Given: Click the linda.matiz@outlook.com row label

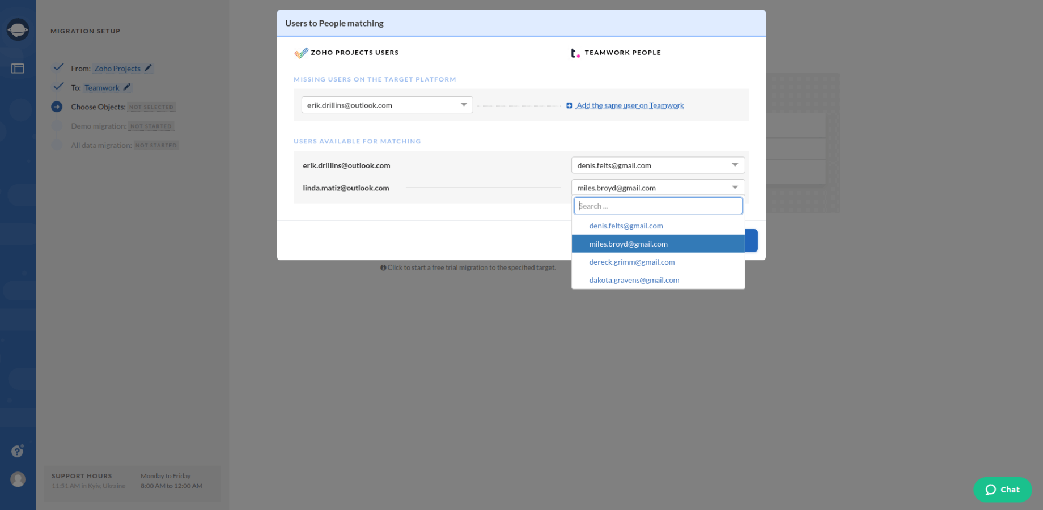Looking at the screenshot, I should (346, 188).
